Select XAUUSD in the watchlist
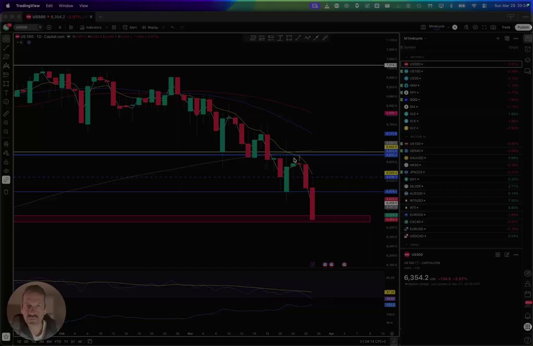The height and width of the screenshot is (346, 533). 461,158
